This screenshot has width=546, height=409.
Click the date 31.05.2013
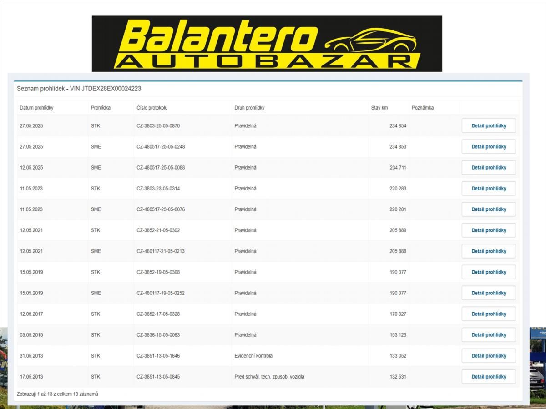[31, 355]
